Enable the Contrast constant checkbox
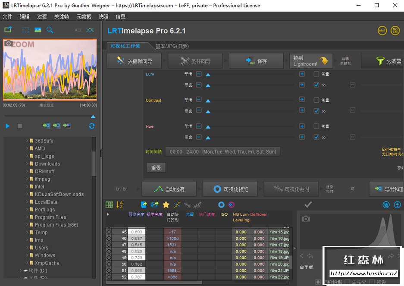Image resolution: width=404 pixels, height=286 pixels. (316, 100)
